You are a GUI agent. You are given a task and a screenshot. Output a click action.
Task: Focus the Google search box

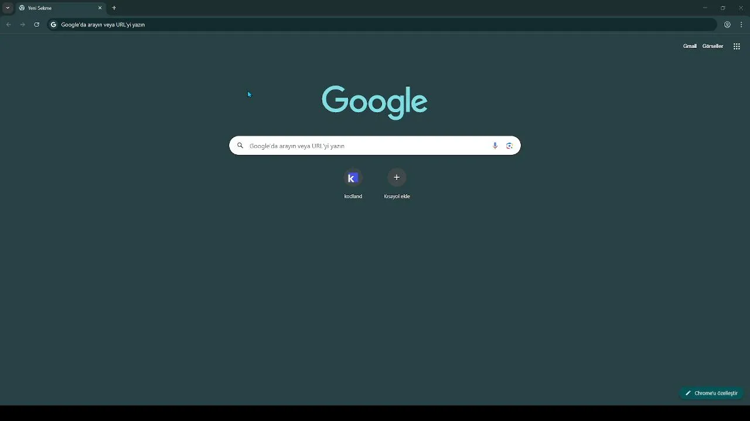coord(375,146)
